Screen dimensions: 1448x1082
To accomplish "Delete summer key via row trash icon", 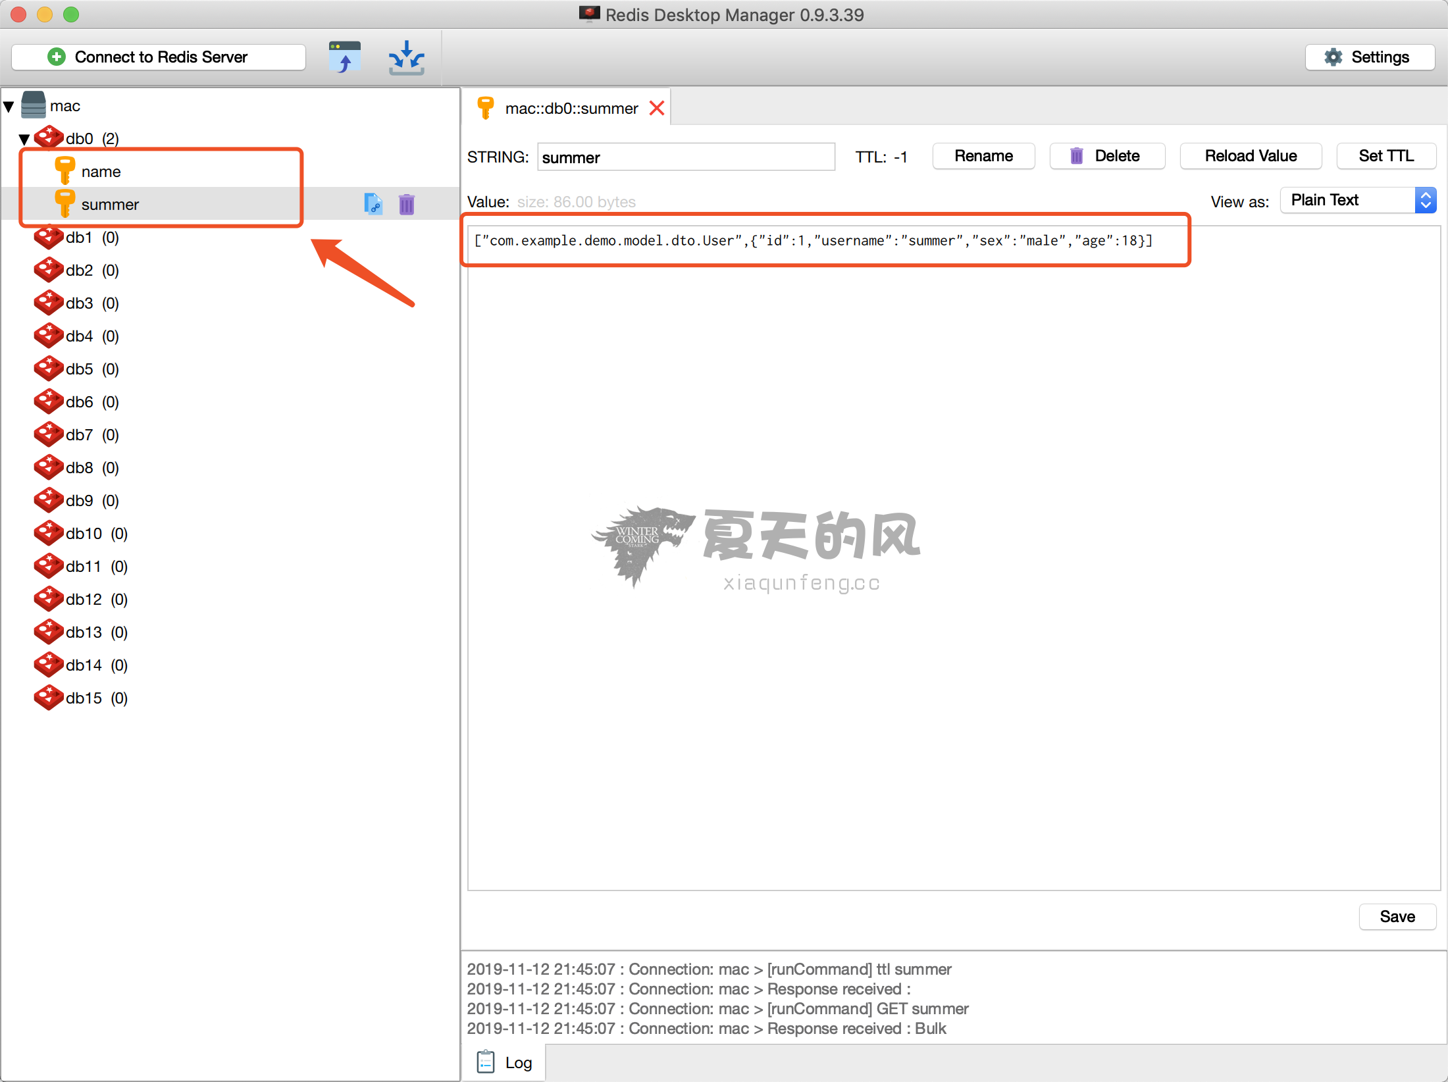I will coord(407,204).
